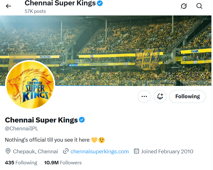This screenshot has width=213, height=170.
Task: Open chennaisuperkings.com website link
Action: click(99, 151)
